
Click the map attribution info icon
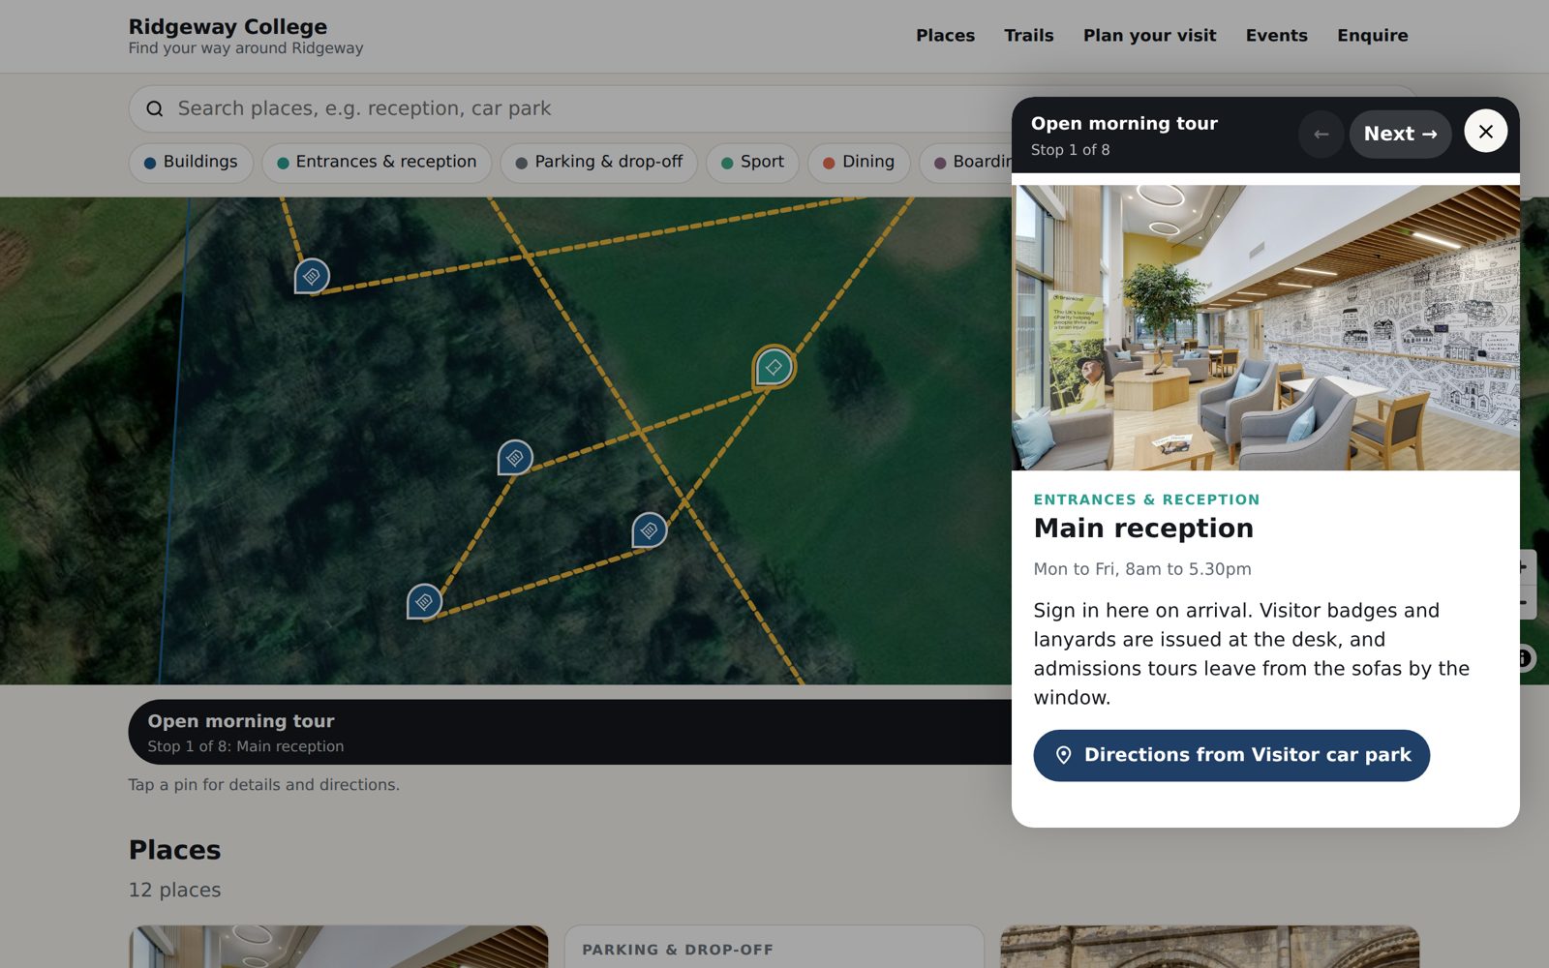tap(1526, 658)
